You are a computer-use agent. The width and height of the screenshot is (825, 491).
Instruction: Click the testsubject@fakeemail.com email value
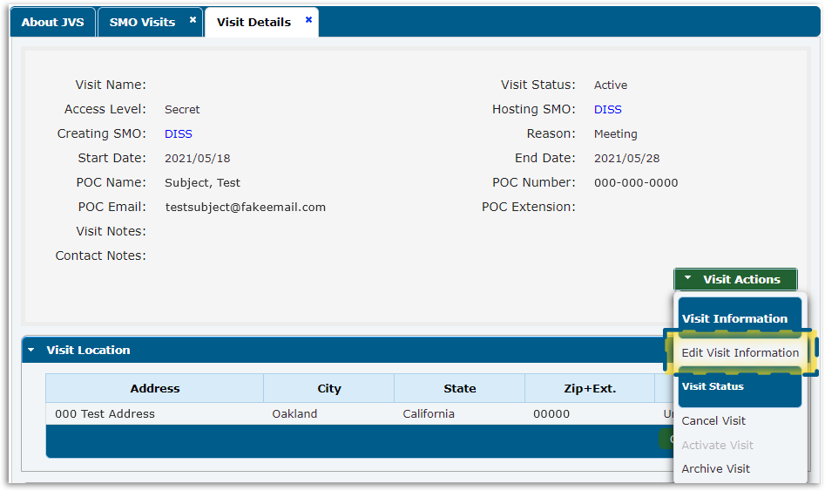point(245,207)
